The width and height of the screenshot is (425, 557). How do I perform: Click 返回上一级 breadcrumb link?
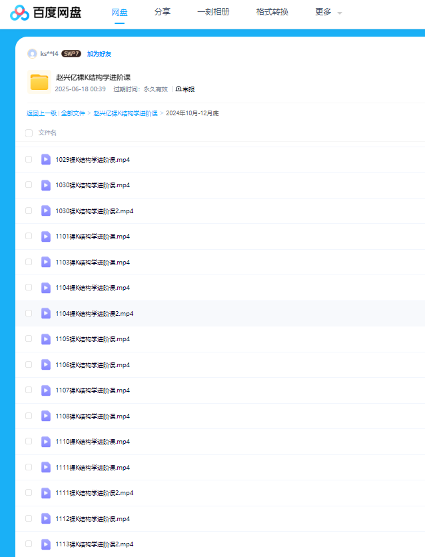pyautogui.click(x=41, y=113)
